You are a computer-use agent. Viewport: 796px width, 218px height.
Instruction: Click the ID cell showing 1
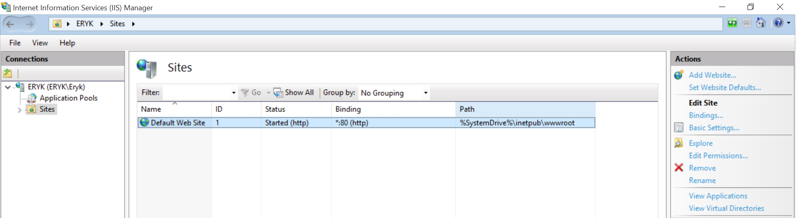pos(217,123)
